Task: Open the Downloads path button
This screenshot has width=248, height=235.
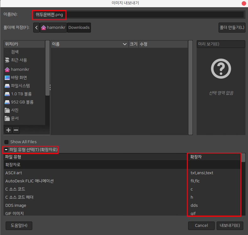Action: [x=79, y=28]
